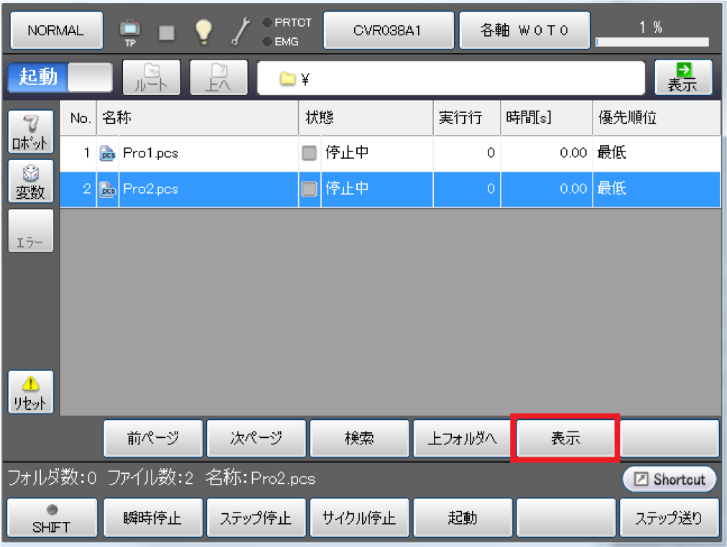Open the CVR038A1 robot type button
This screenshot has height=547, width=727.
[388, 31]
